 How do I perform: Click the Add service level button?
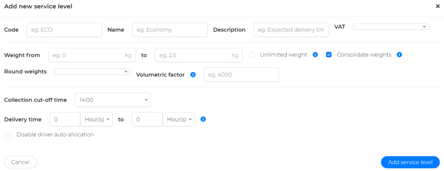coord(410,162)
